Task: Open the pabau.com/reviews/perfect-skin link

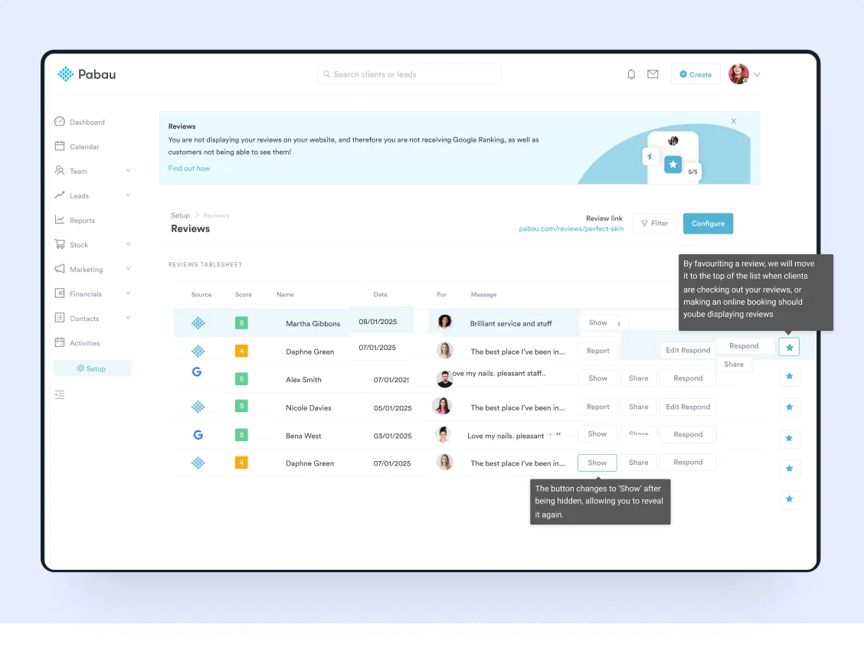Action: [x=571, y=229]
